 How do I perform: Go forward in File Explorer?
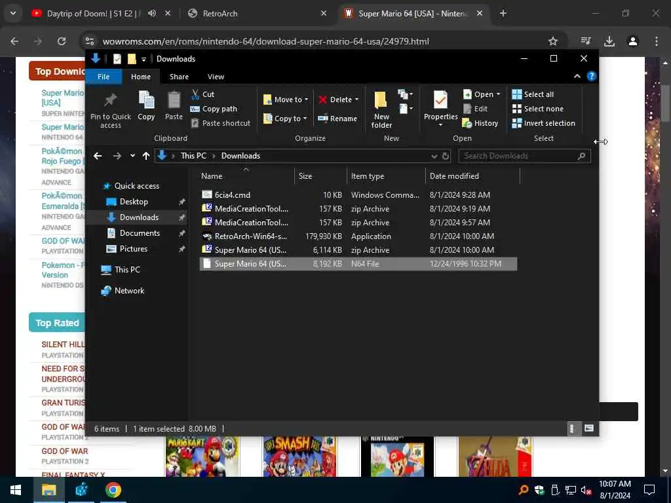pyautogui.click(x=117, y=156)
